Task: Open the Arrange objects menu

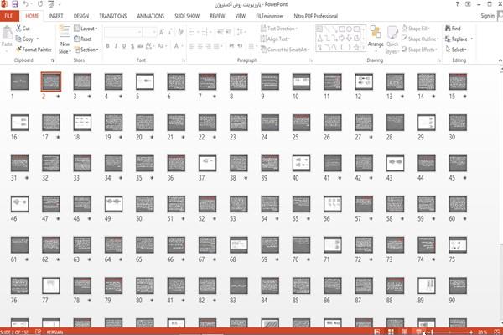Action: tap(376, 39)
